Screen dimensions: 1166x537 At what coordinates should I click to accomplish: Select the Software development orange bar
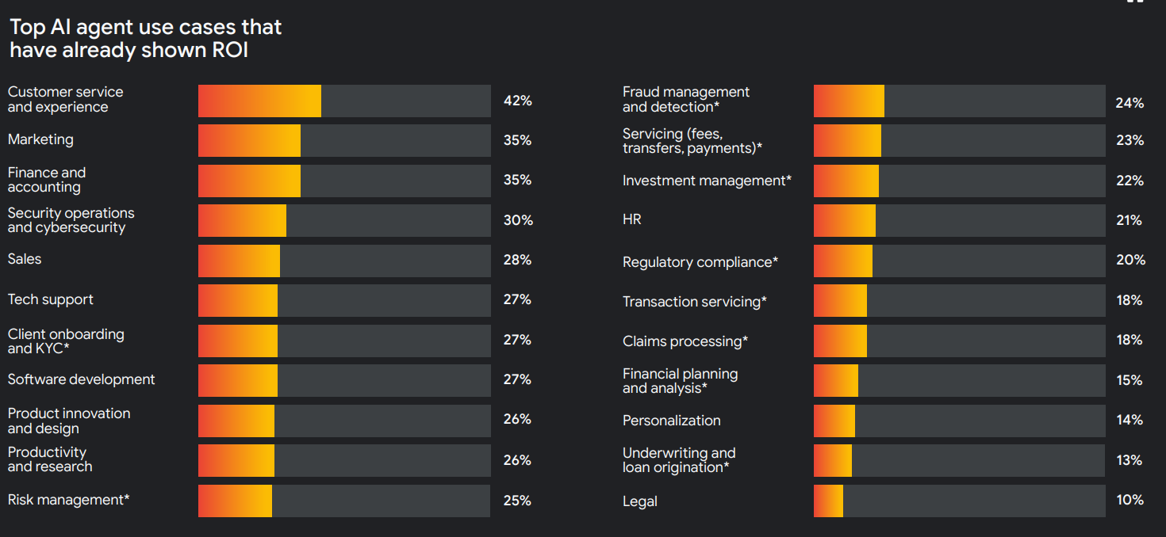[x=238, y=380]
